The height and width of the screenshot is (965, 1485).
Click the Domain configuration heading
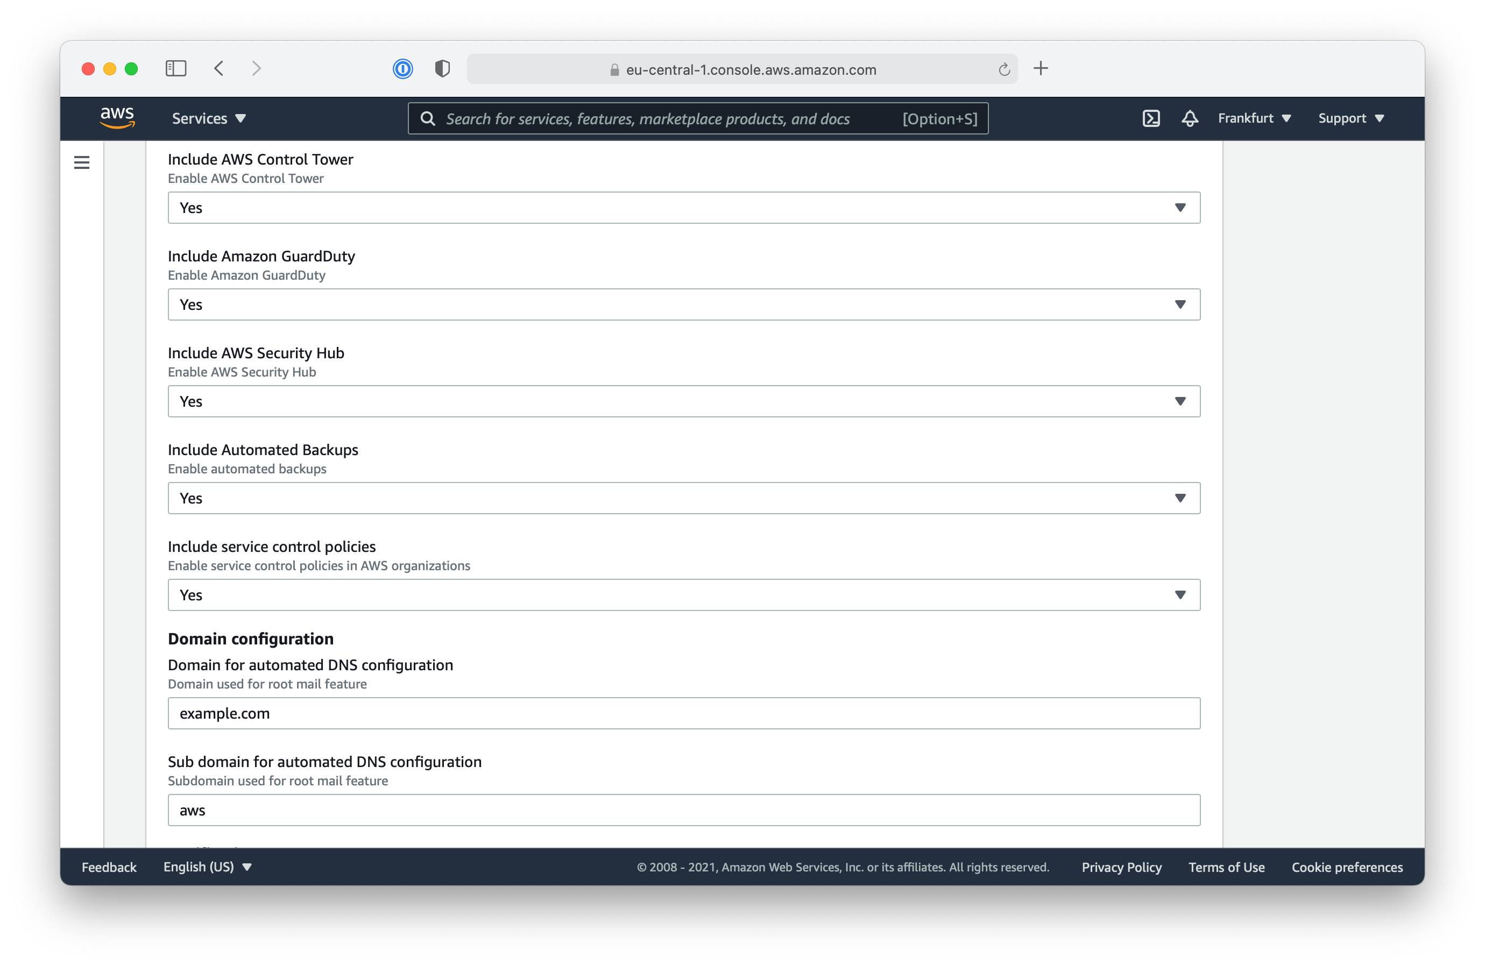[251, 638]
